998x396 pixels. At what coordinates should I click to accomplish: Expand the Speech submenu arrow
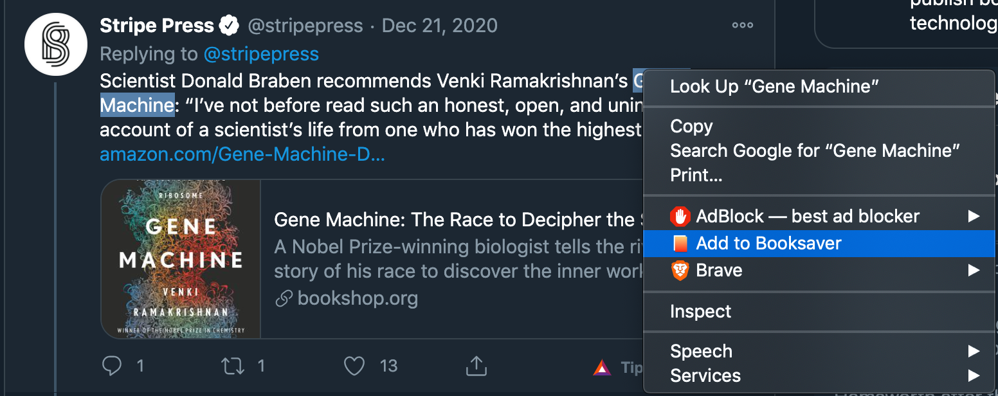974,351
